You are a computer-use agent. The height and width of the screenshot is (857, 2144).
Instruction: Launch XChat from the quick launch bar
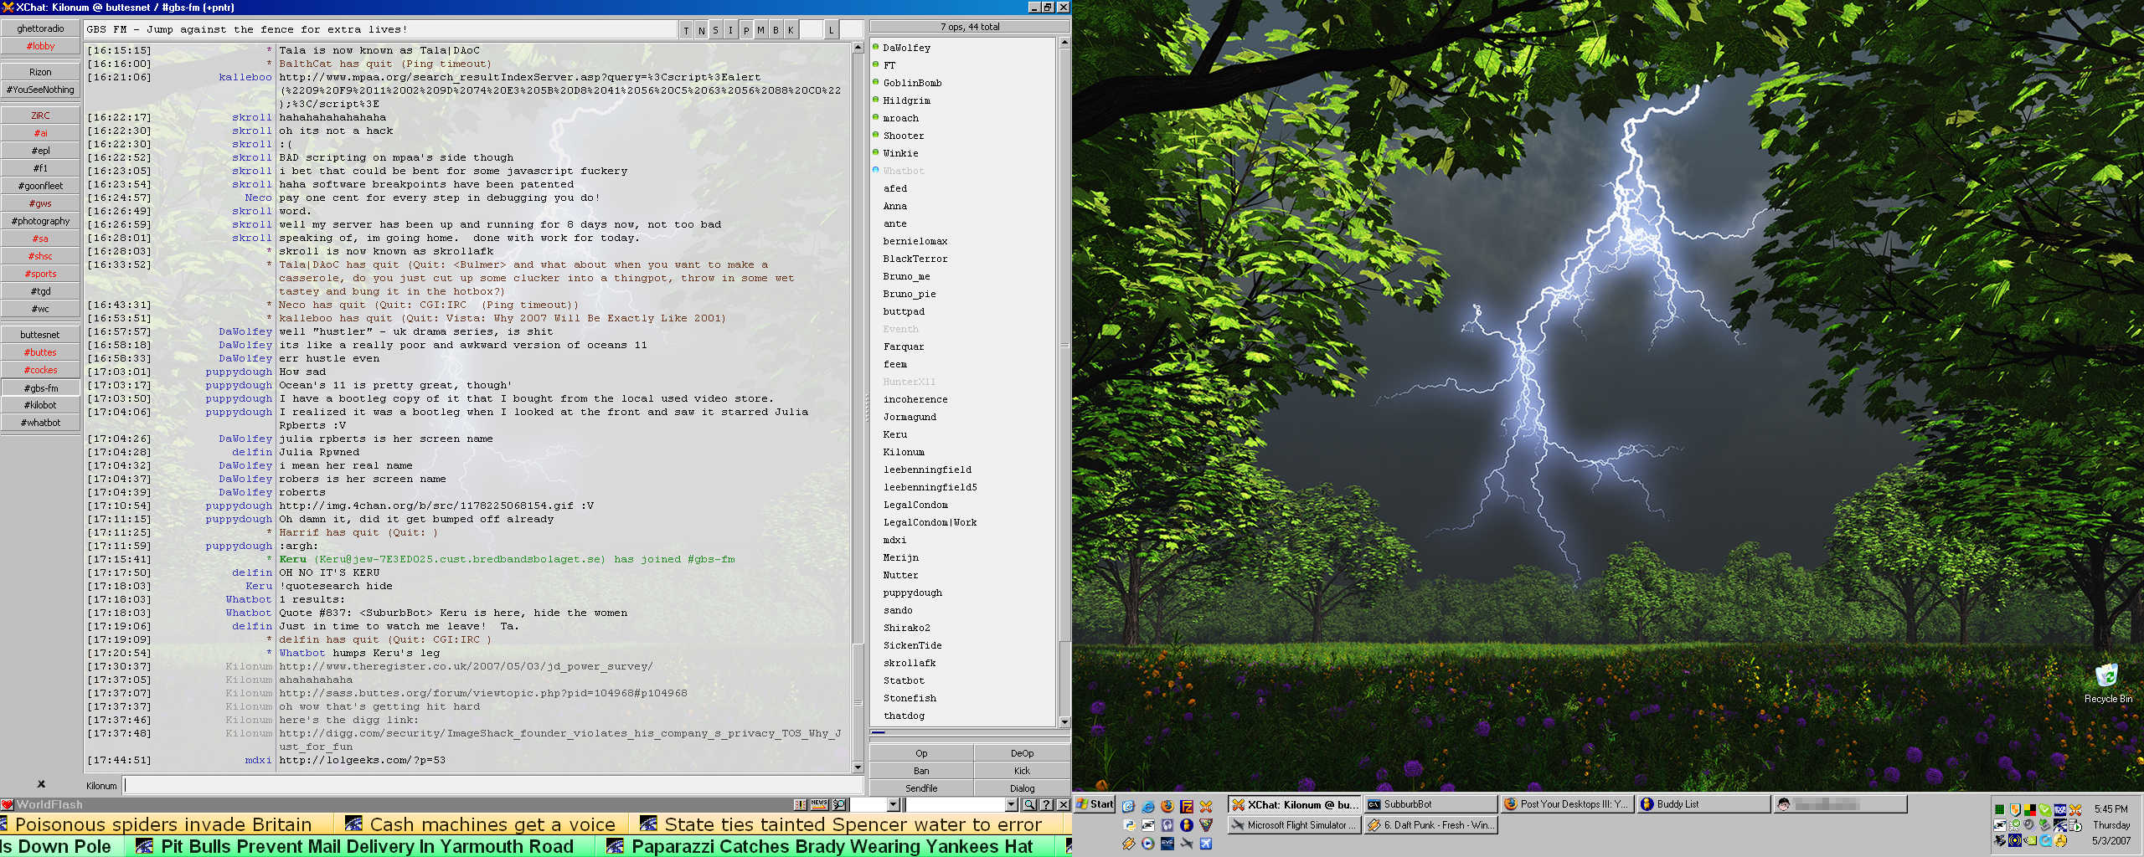(1205, 806)
